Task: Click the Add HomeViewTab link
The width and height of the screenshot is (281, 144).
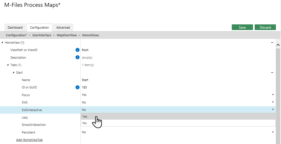Action: 29,140
